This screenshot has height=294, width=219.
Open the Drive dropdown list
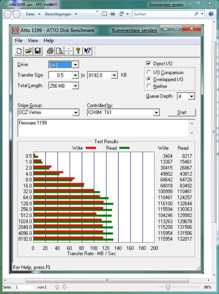[75, 65]
